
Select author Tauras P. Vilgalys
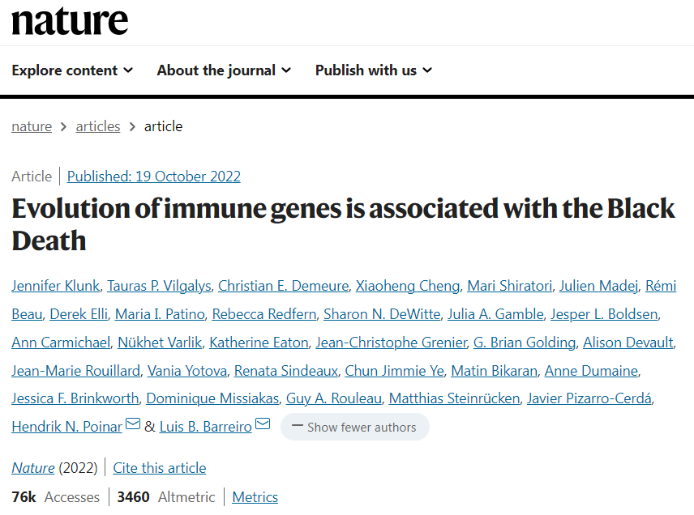point(159,286)
